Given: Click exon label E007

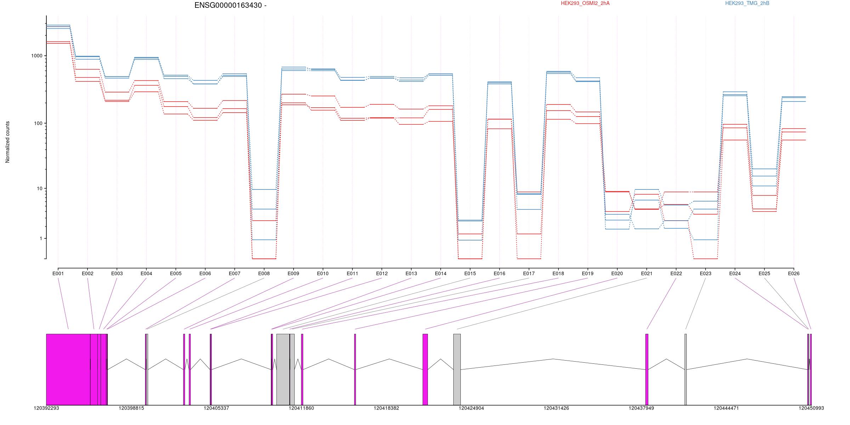Looking at the screenshot, I should coord(234,273).
